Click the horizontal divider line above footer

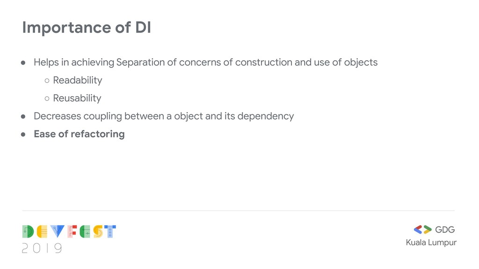pyautogui.click(x=239, y=211)
